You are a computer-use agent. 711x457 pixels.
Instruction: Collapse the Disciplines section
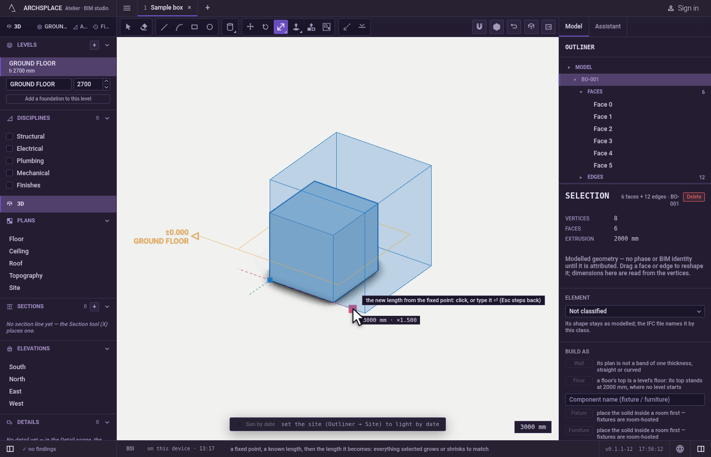pyautogui.click(x=107, y=118)
